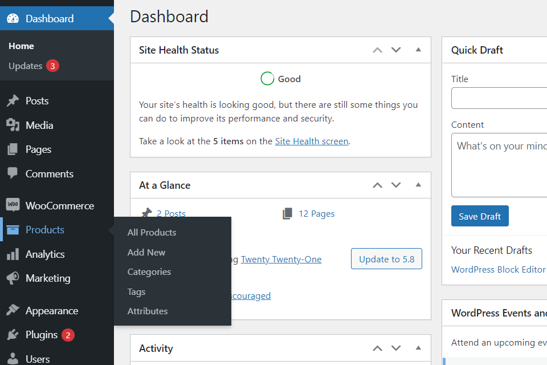
Task: Select Home submenu item
Action: [21, 46]
